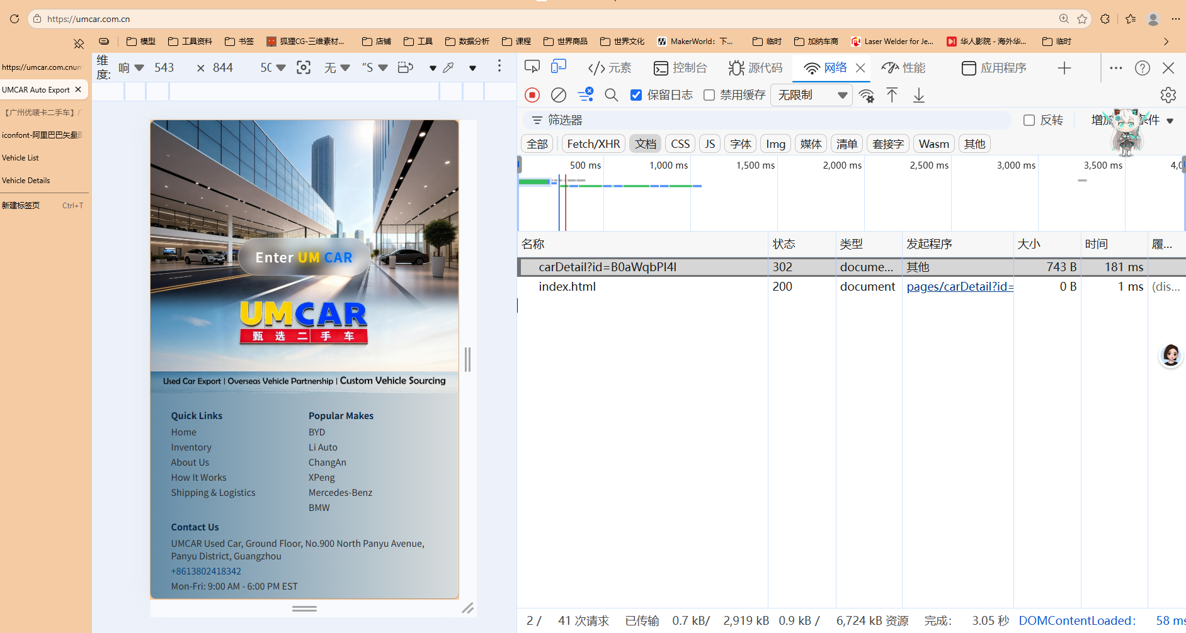
Task: Click eyedropper pen icon in device toolbar
Action: click(x=448, y=67)
